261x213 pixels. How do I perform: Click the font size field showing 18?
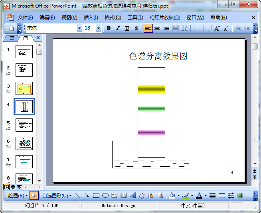click(90, 28)
